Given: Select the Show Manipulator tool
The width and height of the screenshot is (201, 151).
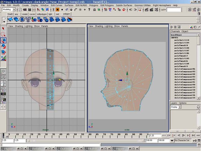Looking at the screenshot, I should point(3,58).
